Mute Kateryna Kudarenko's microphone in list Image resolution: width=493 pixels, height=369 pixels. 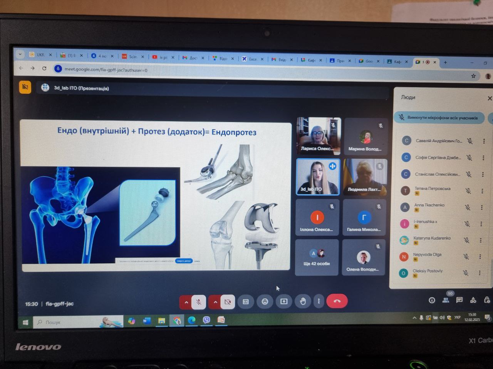(x=467, y=240)
